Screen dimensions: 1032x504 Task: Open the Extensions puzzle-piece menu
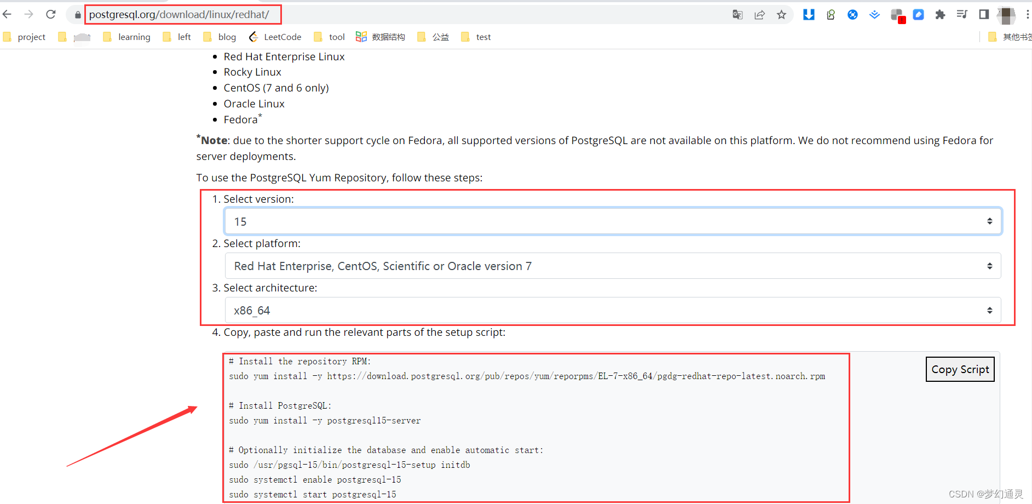pos(940,15)
